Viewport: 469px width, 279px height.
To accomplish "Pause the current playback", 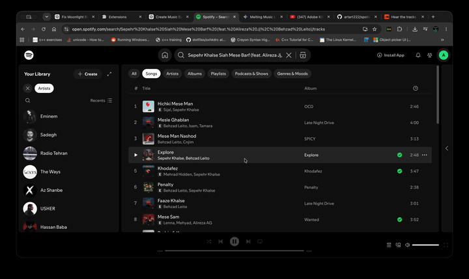I will coord(234,241).
